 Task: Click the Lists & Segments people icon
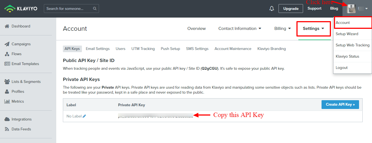coord(7,82)
